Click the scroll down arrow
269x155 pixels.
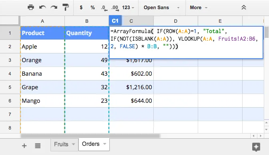click(x=267, y=129)
